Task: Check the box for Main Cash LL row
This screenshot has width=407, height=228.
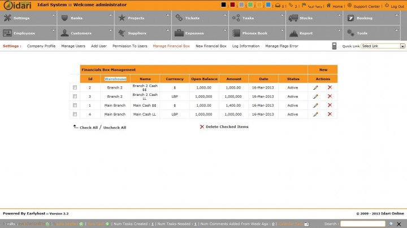Action: pyautogui.click(x=75, y=114)
